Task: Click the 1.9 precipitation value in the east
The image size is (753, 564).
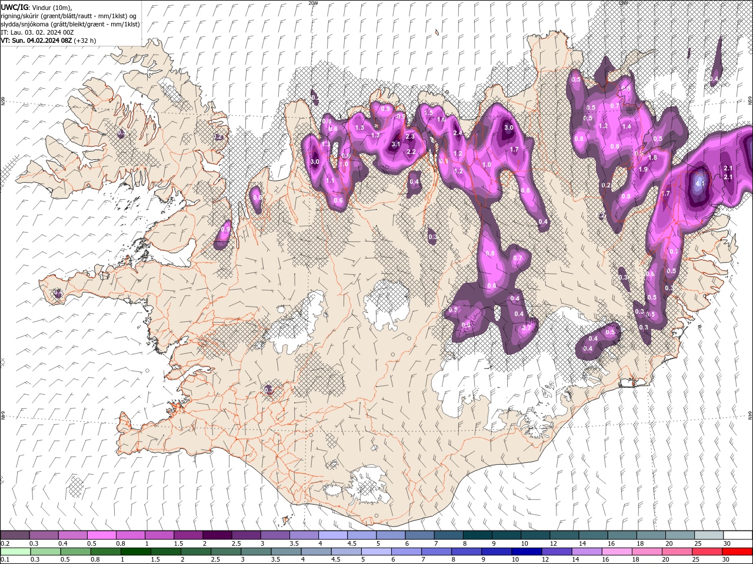Action: (x=643, y=169)
